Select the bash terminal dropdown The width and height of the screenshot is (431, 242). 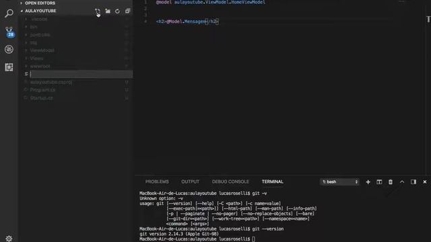pos(339,182)
